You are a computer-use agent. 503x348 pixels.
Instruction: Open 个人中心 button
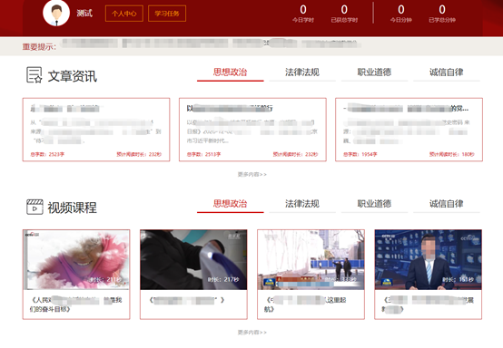[124, 14]
